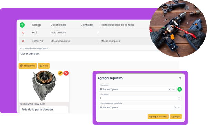Select Motor completo description cell in table
This screenshot has width=207, height=125.
(x=60, y=41)
